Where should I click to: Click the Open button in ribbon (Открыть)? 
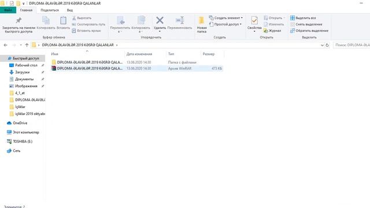click(275, 18)
